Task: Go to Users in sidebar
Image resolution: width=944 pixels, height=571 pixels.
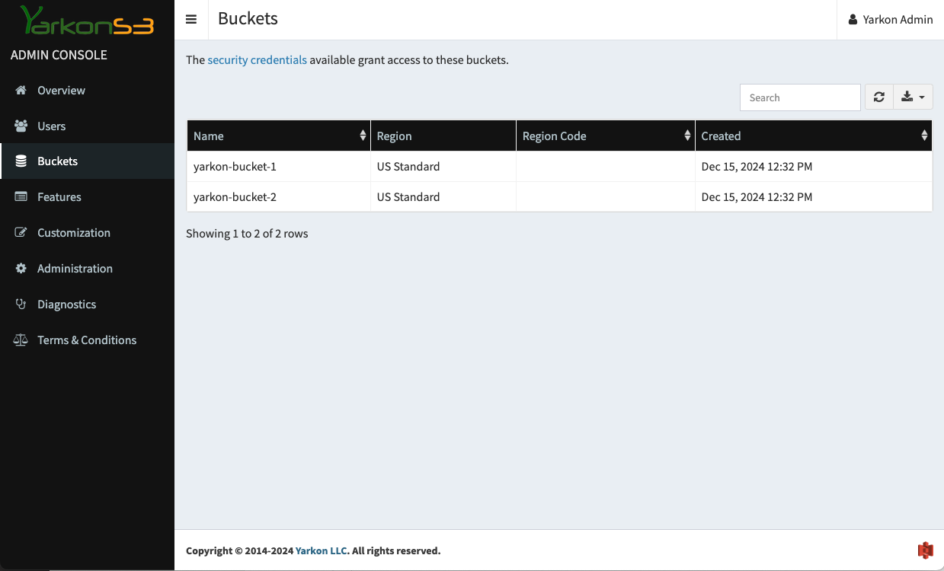Action: pos(51,126)
